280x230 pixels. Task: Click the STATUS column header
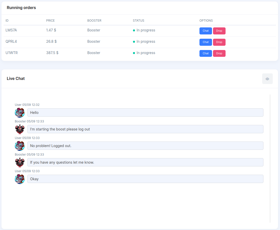click(138, 21)
